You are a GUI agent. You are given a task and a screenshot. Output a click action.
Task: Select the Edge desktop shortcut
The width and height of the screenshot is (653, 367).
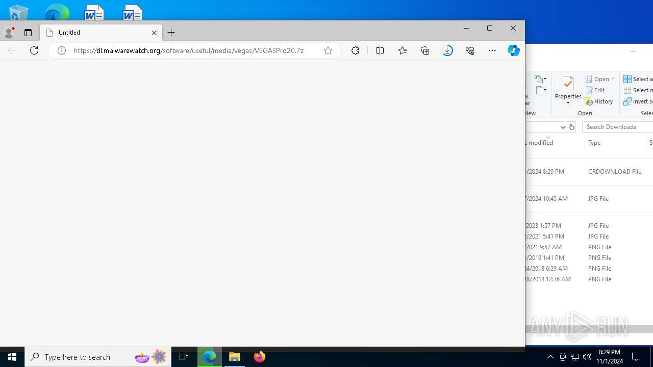[57, 12]
